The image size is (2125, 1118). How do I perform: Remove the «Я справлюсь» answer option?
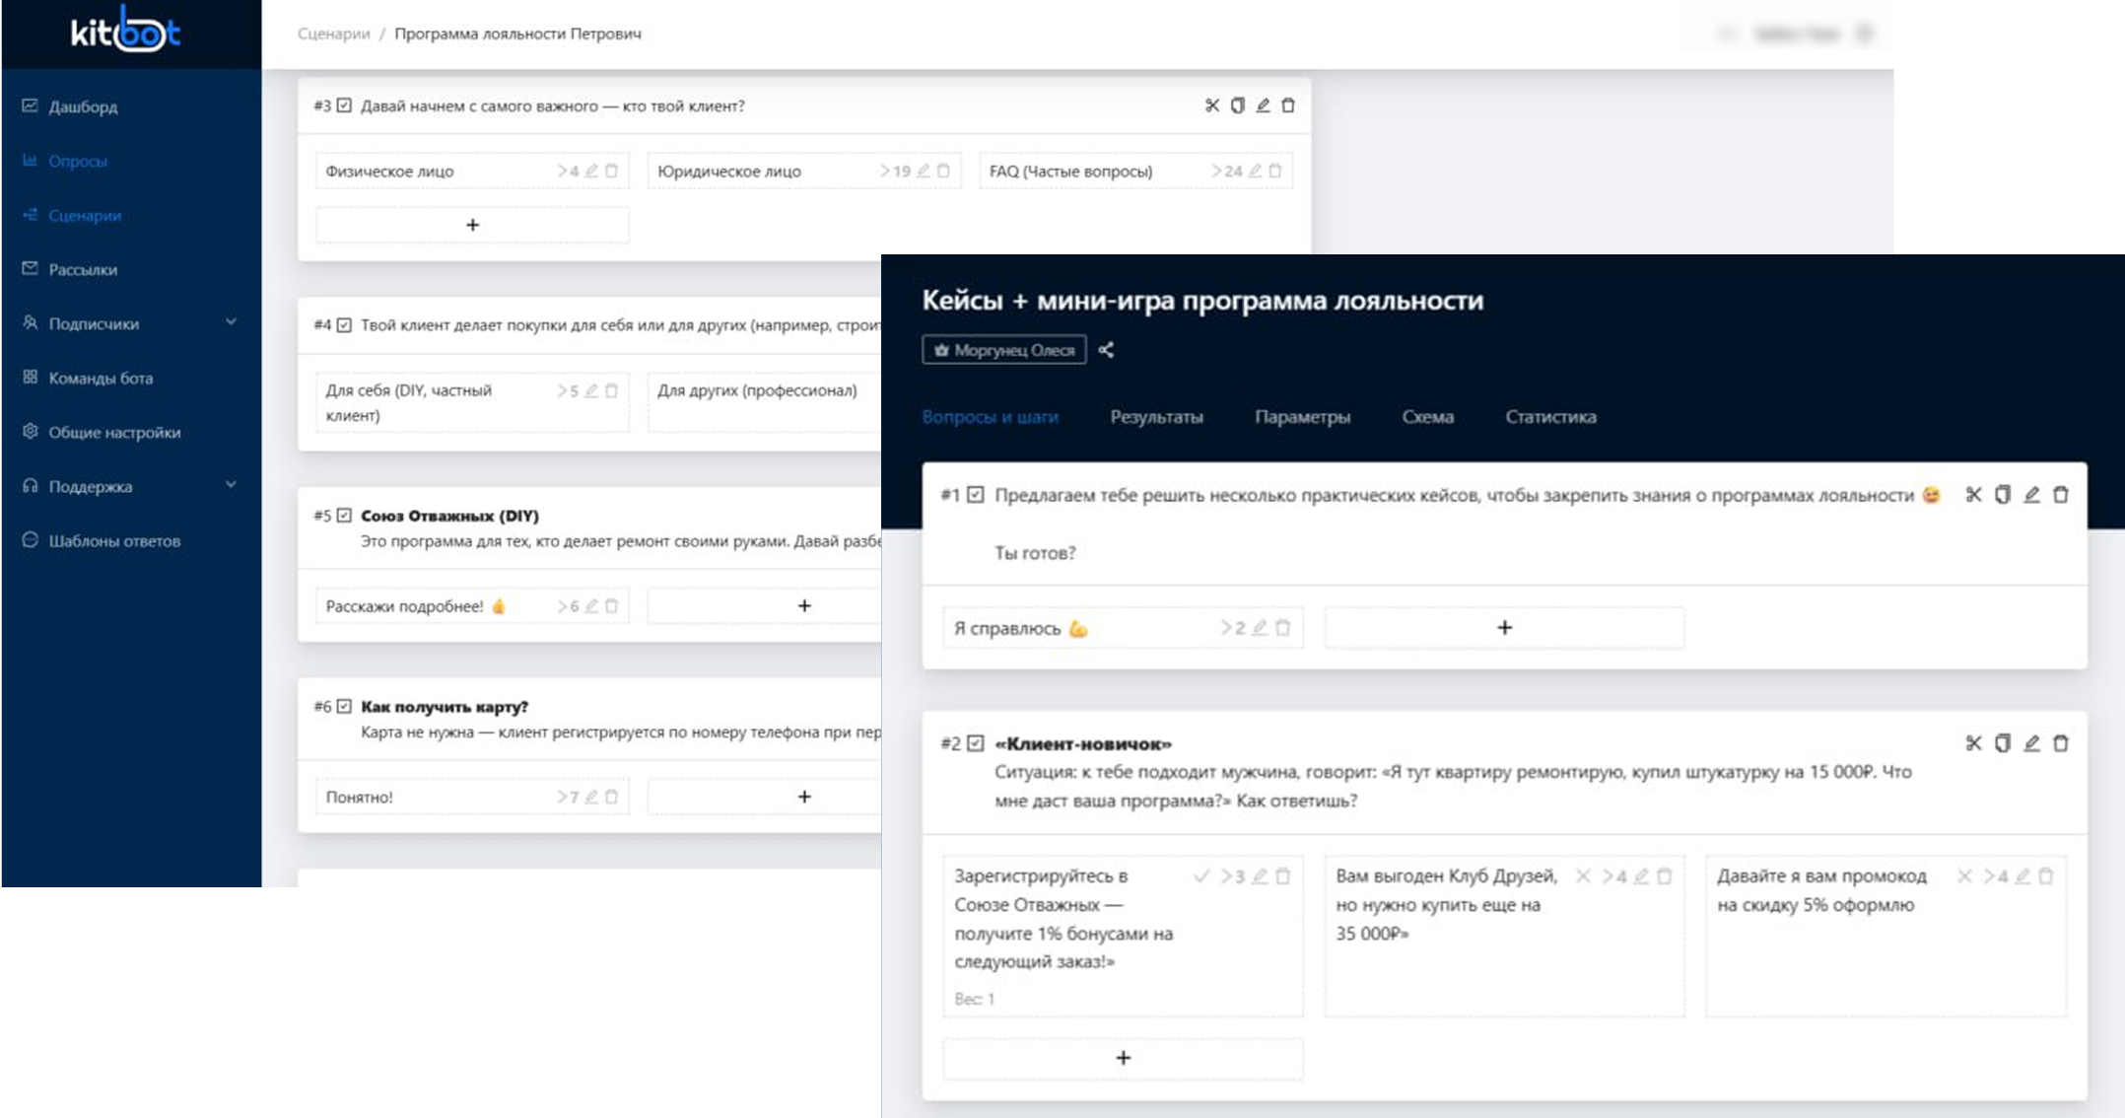tap(1282, 628)
